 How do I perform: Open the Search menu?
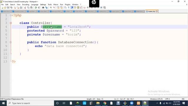click(x=12, y=5)
